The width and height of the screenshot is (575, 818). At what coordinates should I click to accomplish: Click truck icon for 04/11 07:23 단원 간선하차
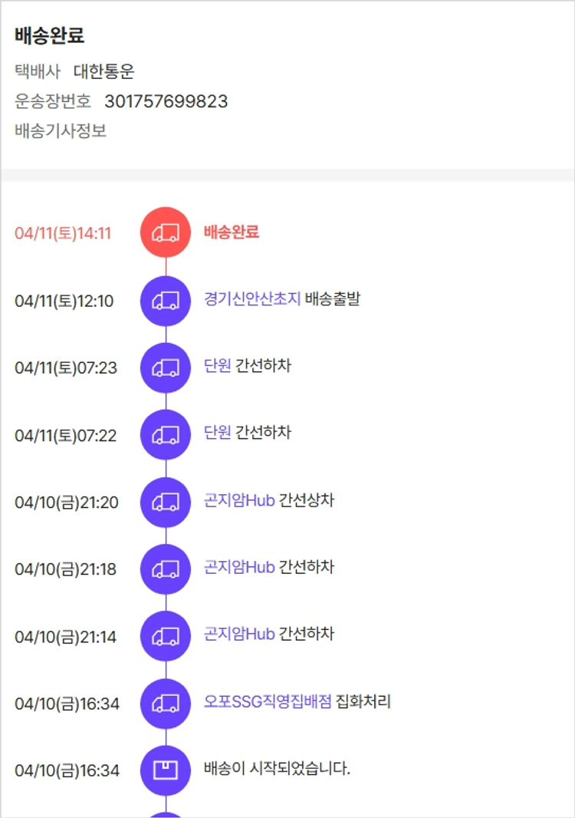tap(166, 368)
